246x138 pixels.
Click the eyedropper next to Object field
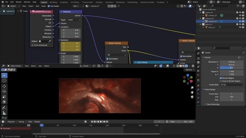click(50, 41)
